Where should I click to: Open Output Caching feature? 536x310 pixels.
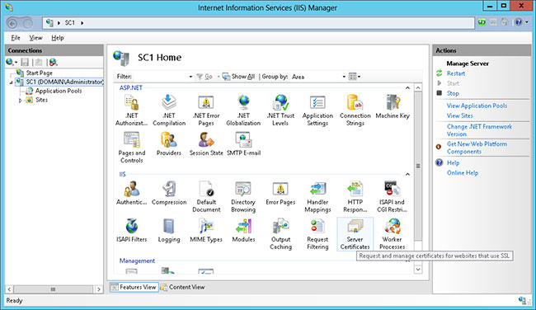(x=280, y=234)
